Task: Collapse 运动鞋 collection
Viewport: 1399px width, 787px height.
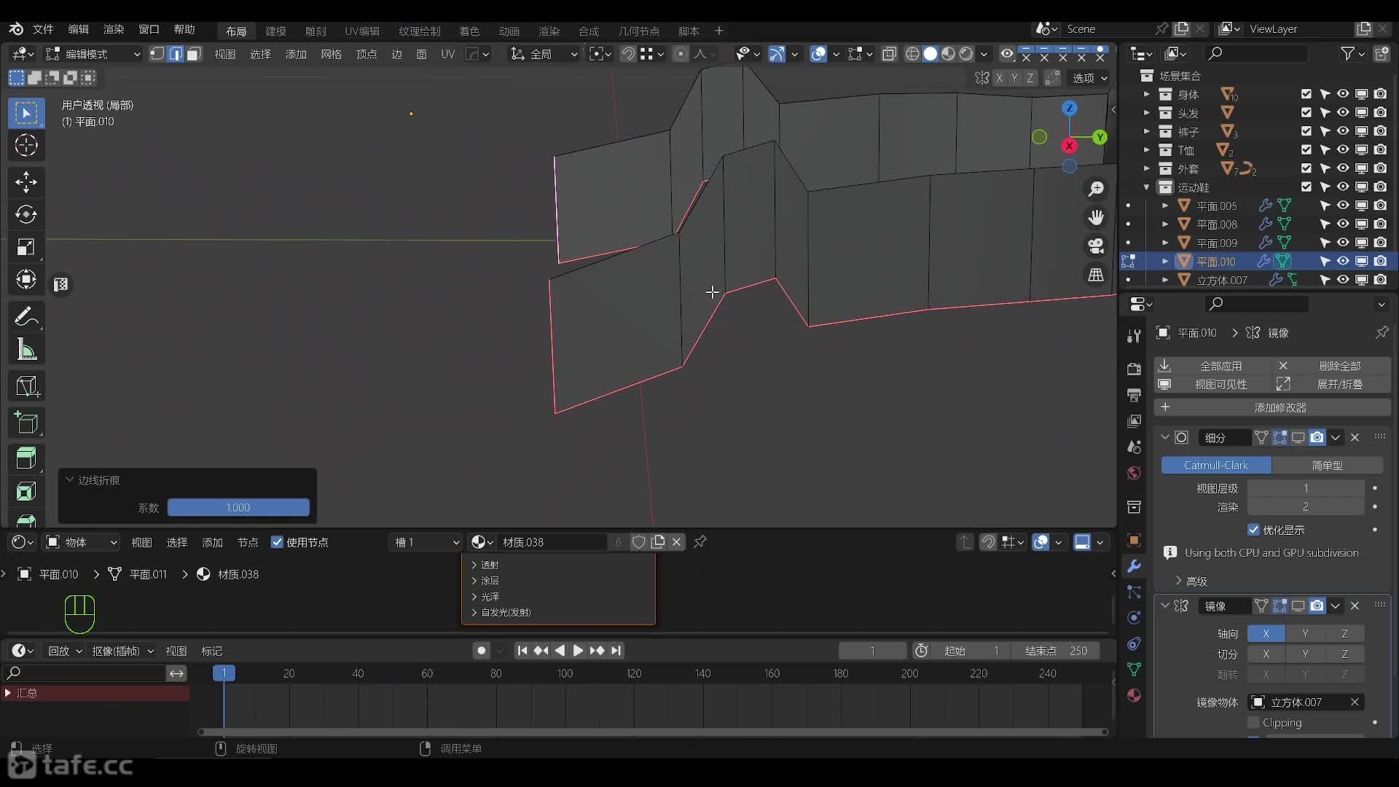Action: coord(1146,187)
